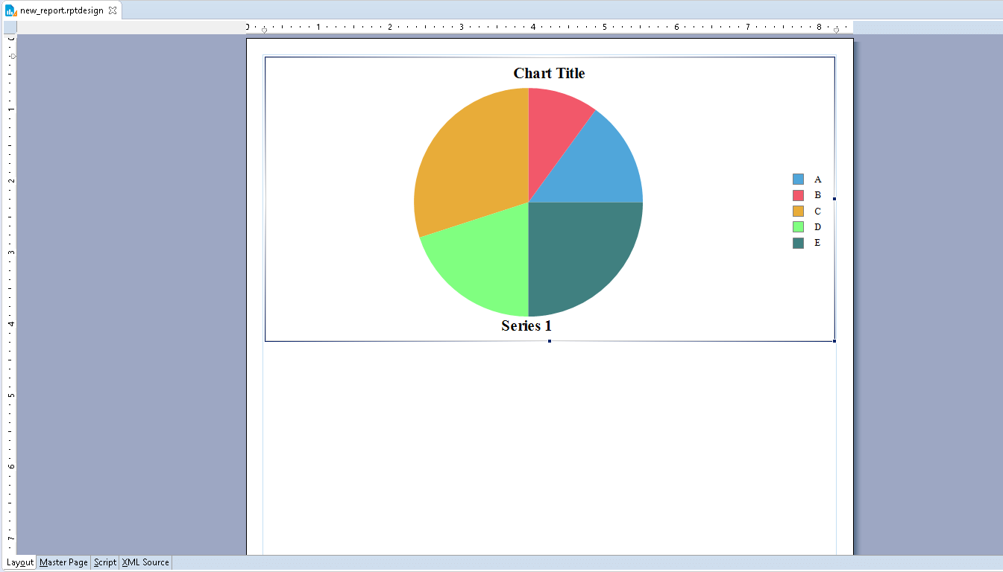Click the ruler corner box
This screenshot has width=1003, height=572.
coord(10,27)
